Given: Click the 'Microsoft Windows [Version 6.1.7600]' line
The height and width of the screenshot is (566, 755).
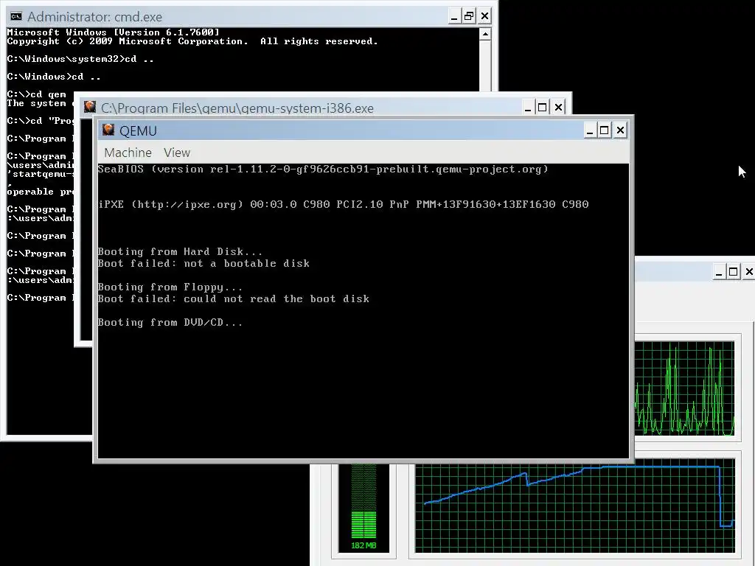Looking at the screenshot, I should [x=113, y=32].
